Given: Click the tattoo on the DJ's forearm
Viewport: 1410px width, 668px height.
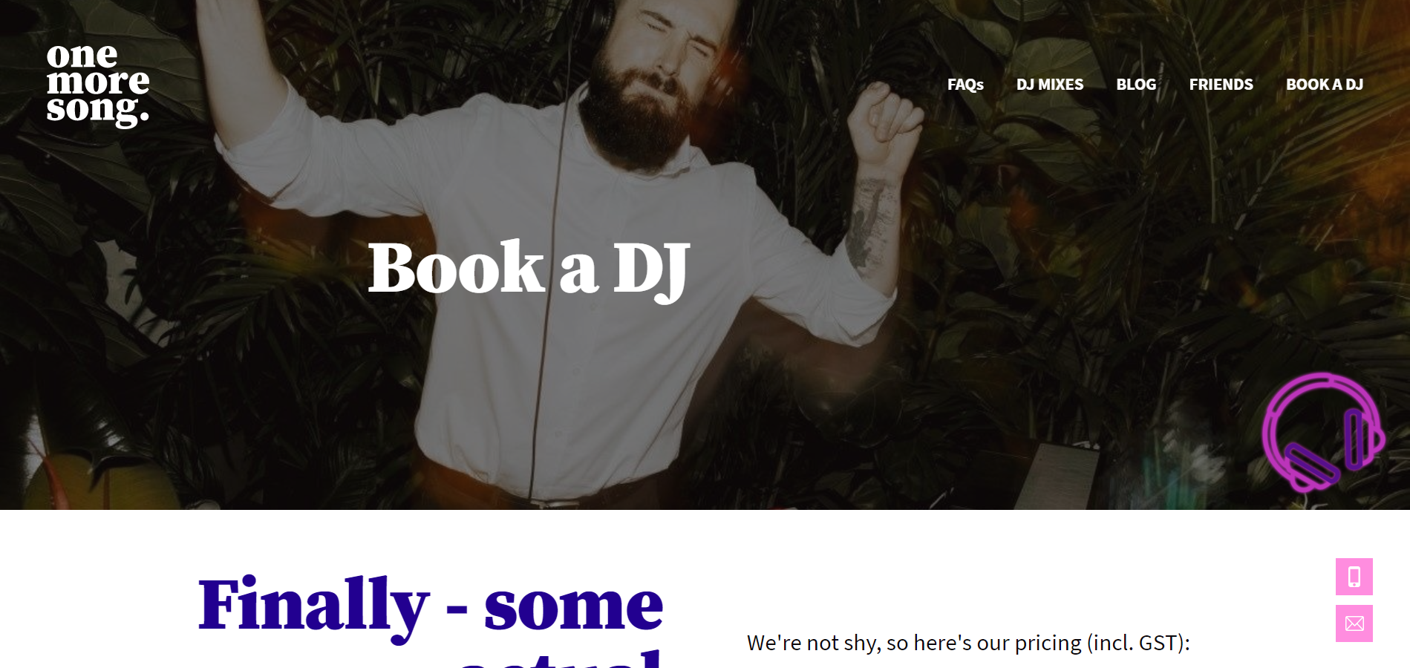Looking at the screenshot, I should coord(869,223).
